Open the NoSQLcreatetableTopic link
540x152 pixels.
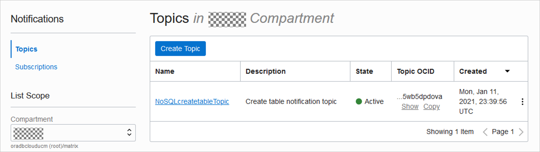tap(192, 102)
